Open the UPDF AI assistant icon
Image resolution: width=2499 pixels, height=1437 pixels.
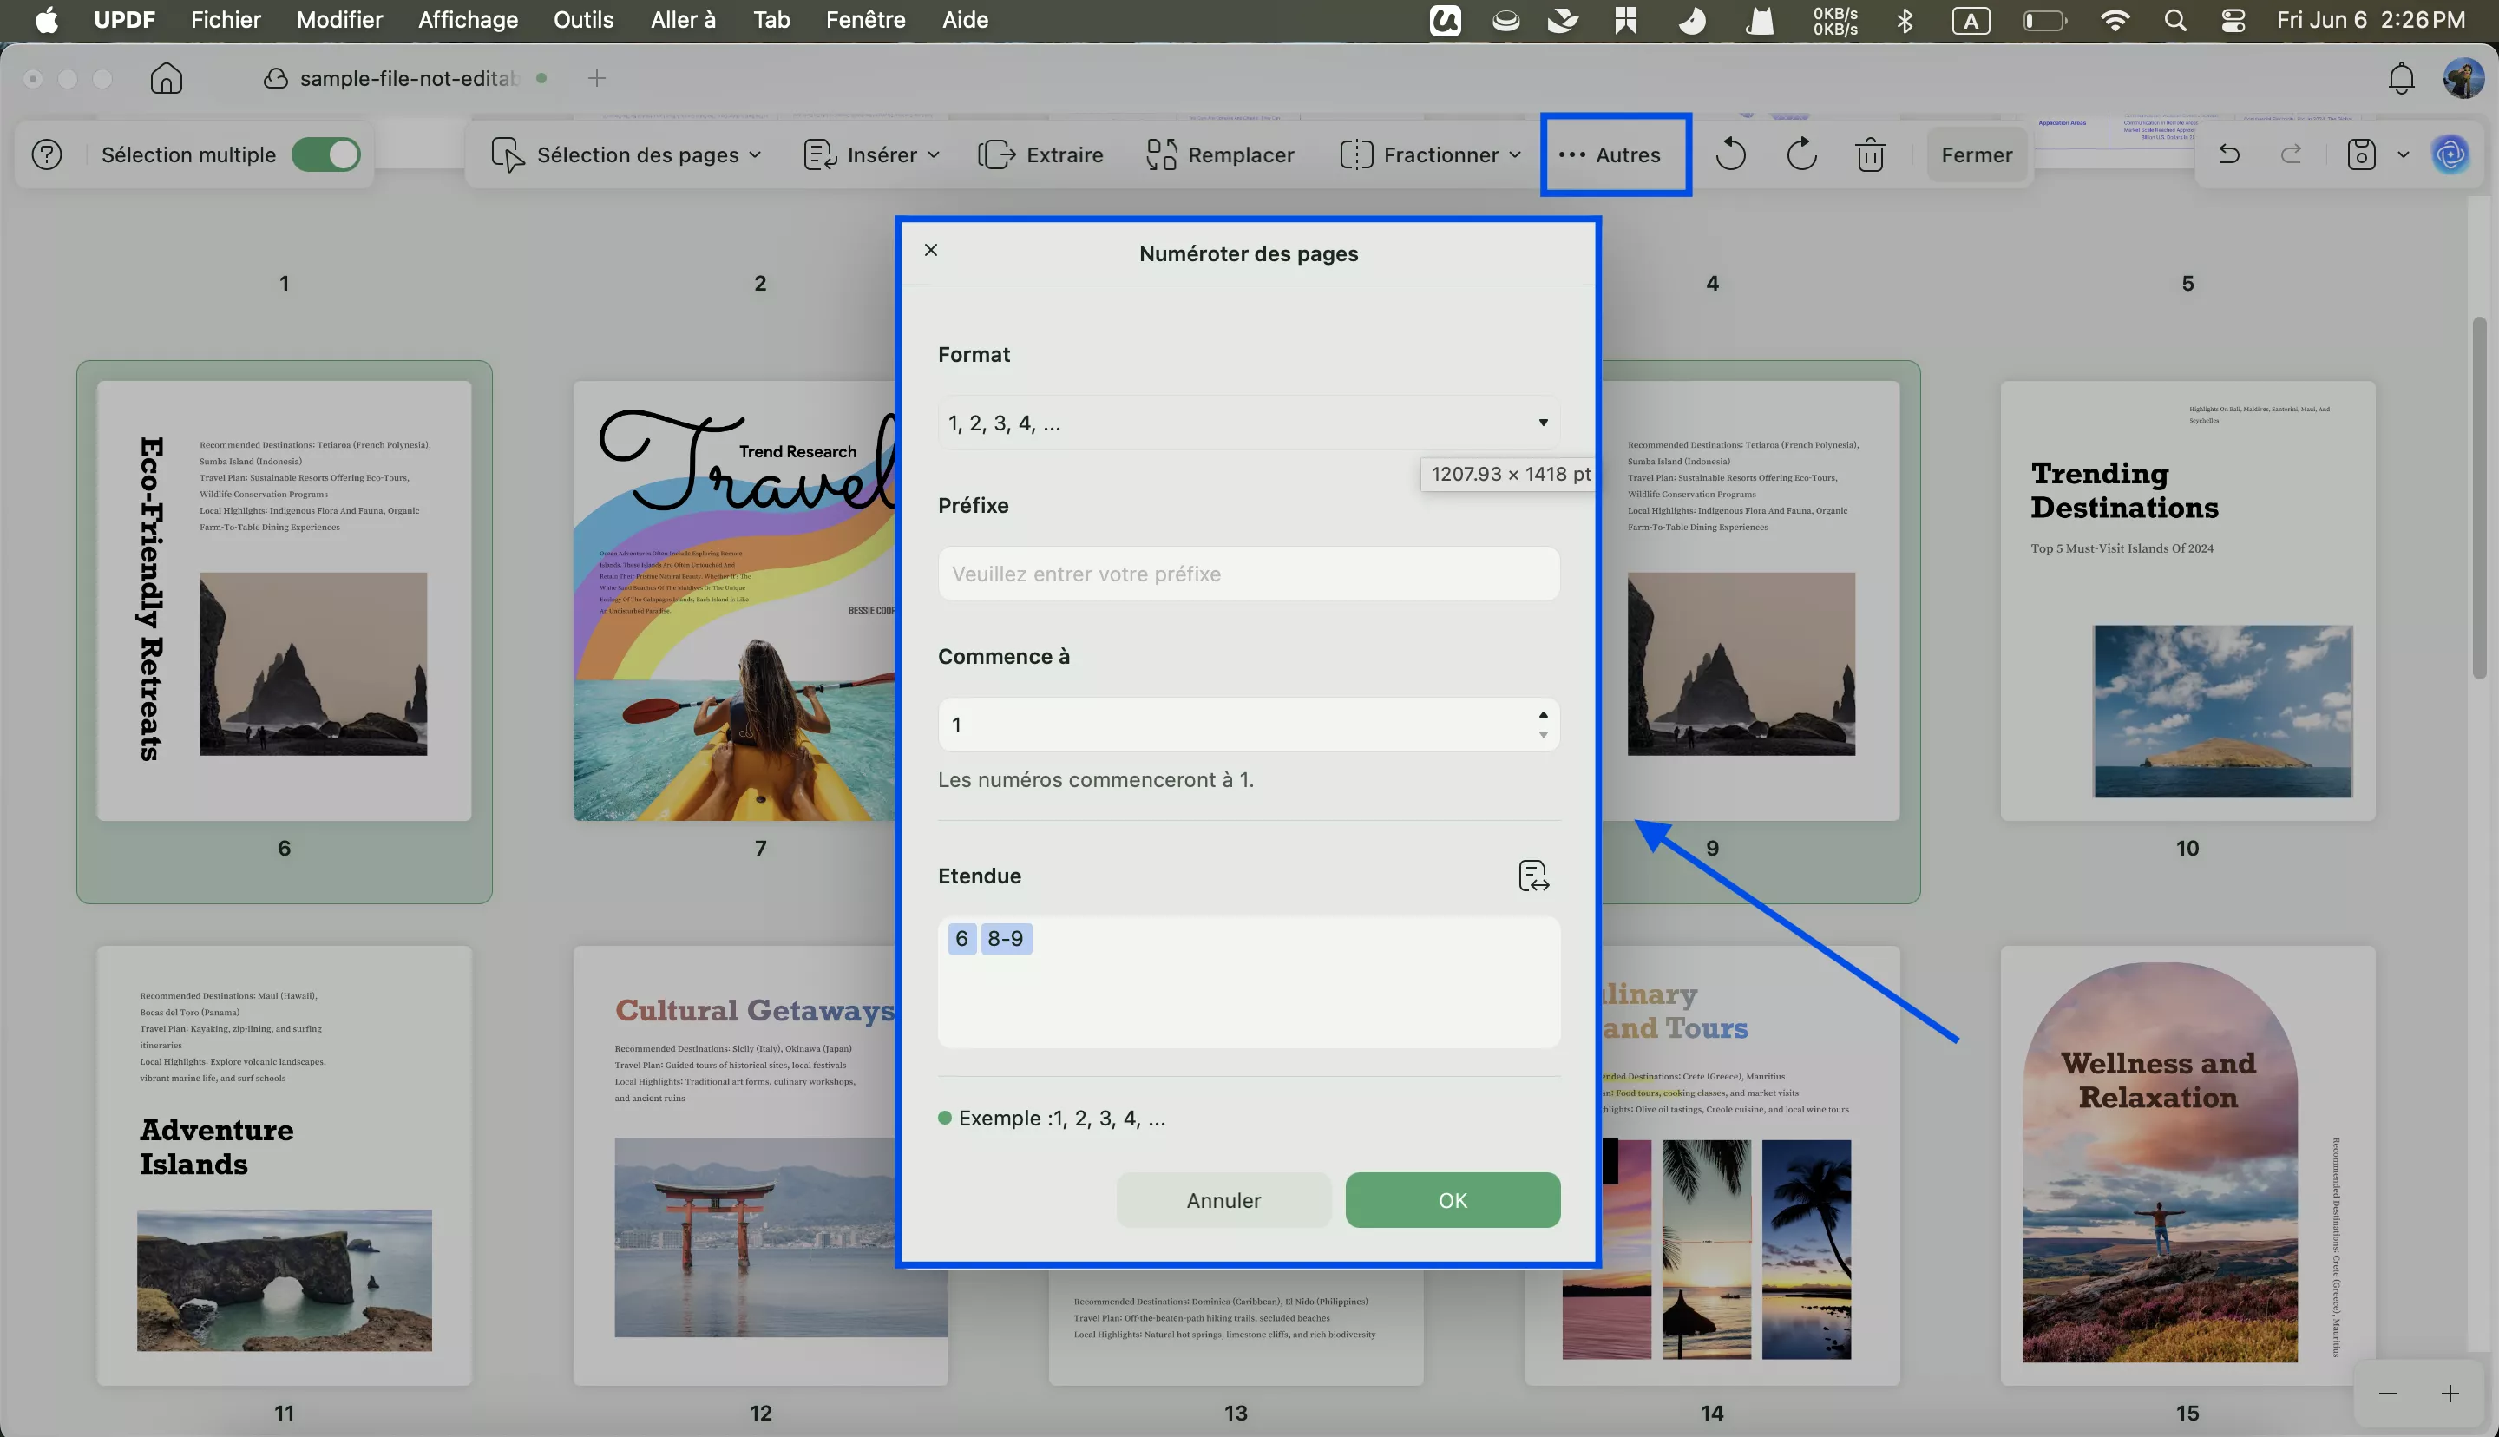[x=2450, y=155]
